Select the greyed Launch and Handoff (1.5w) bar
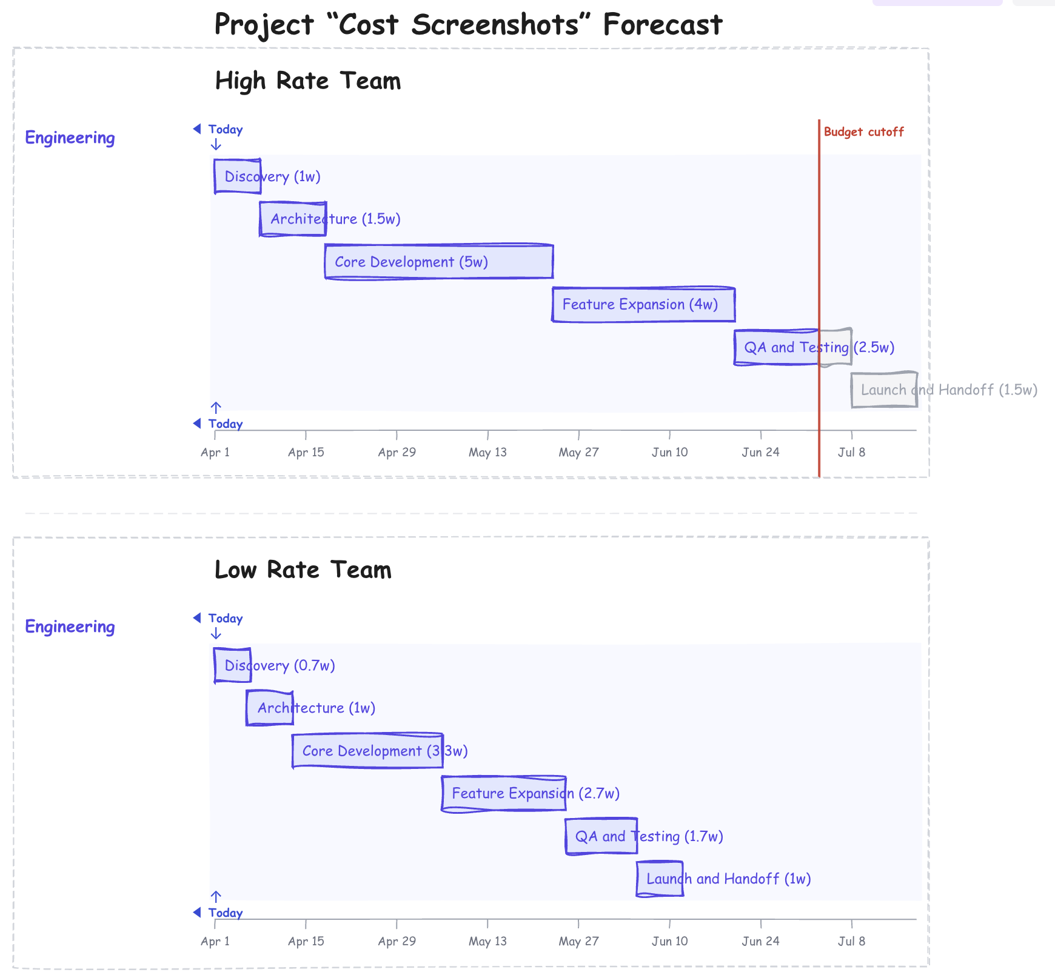Image resolution: width=1055 pixels, height=978 pixels. 884,390
